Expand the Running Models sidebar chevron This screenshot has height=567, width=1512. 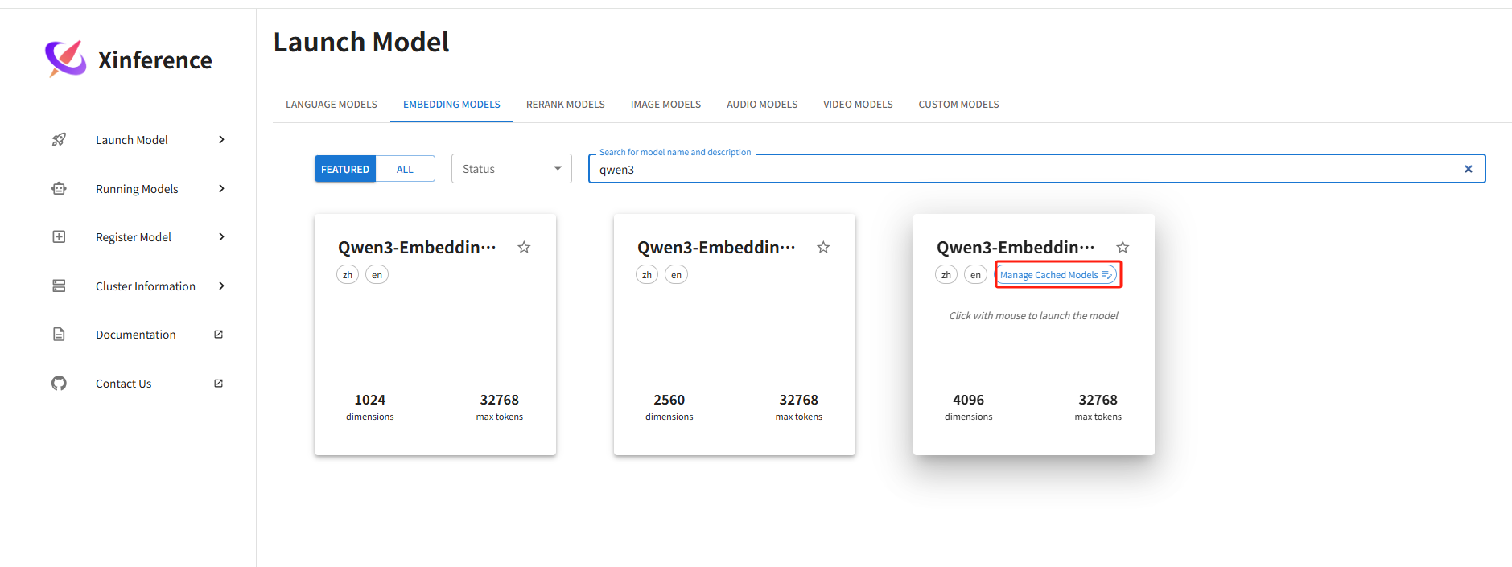click(x=221, y=189)
